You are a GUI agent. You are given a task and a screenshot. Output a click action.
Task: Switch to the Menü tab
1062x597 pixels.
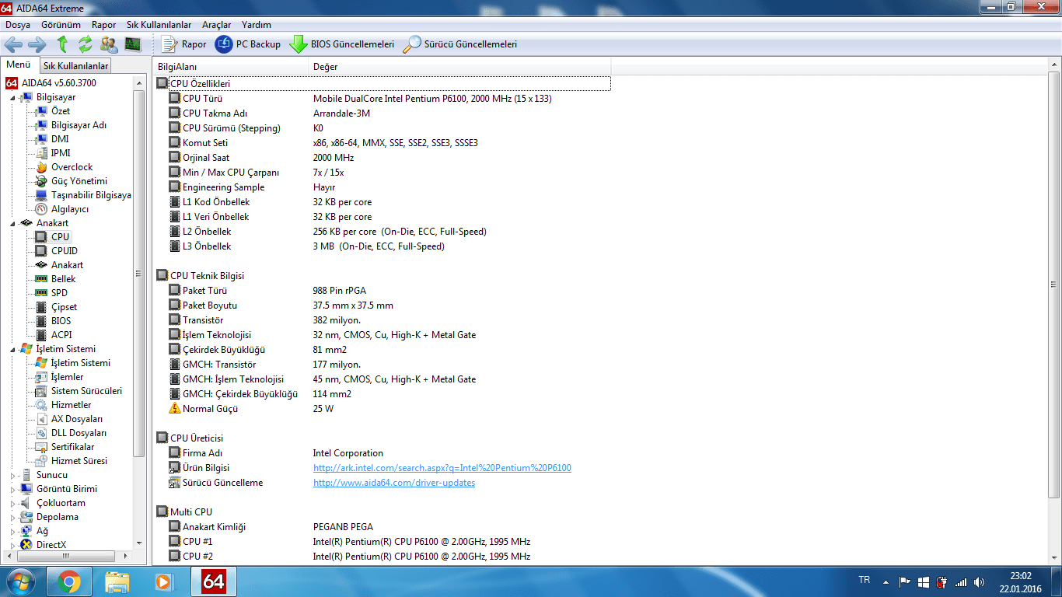point(19,65)
